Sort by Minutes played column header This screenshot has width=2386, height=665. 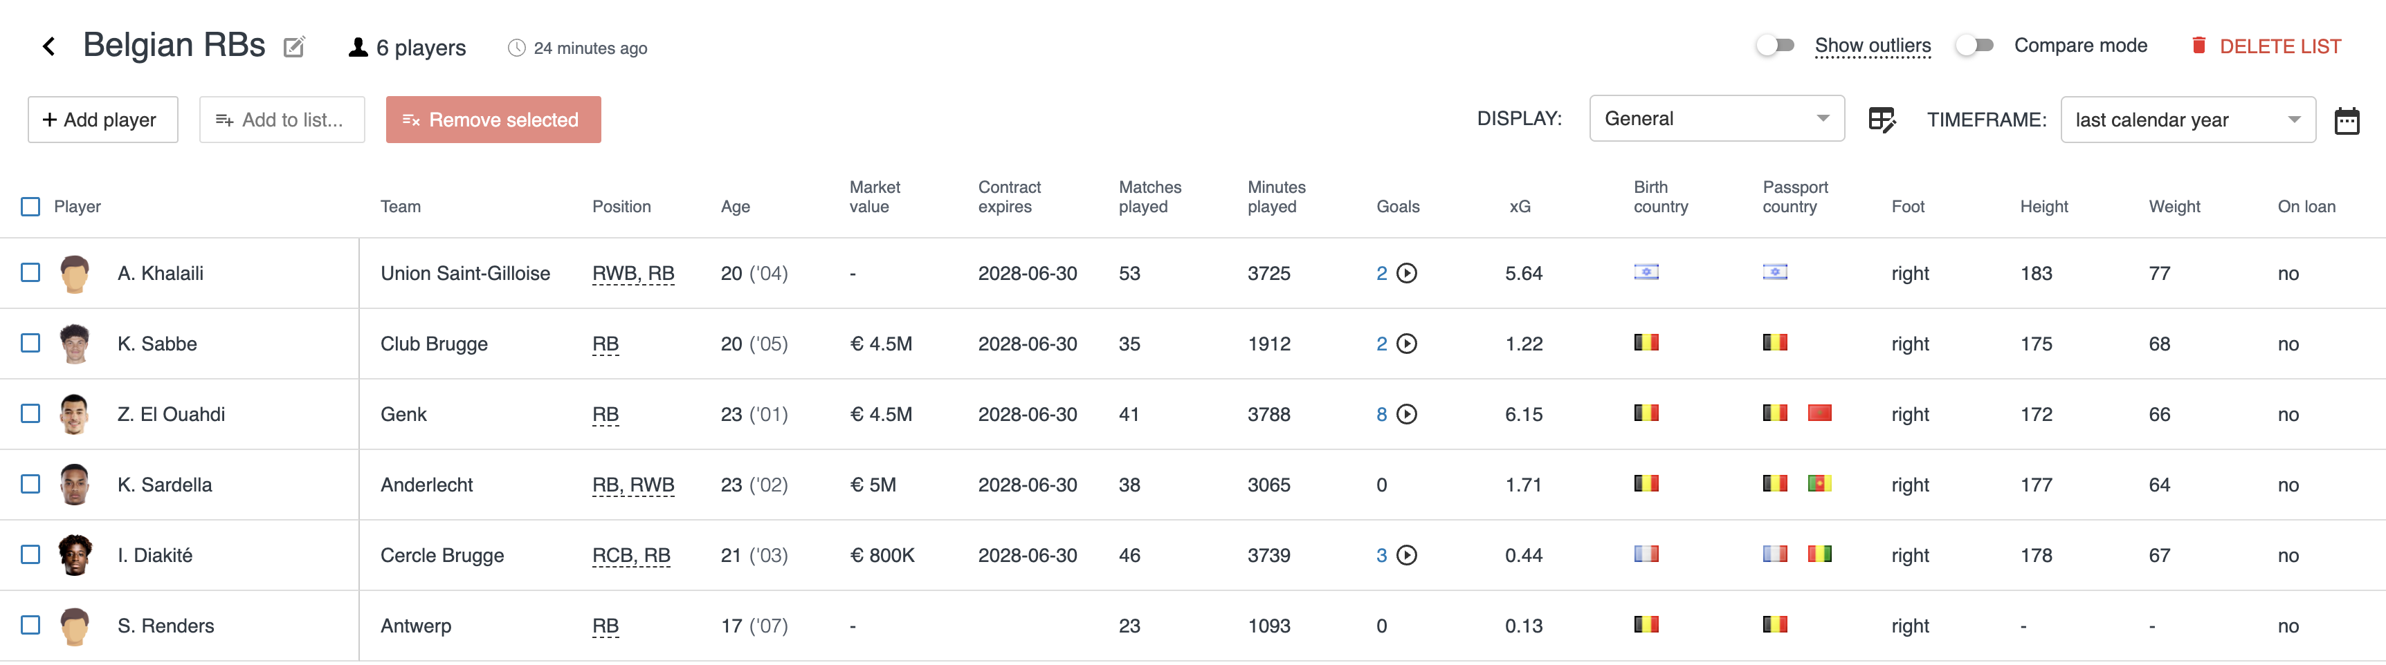coord(1275,197)
